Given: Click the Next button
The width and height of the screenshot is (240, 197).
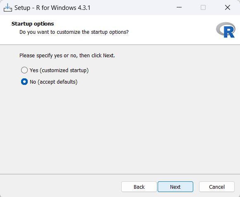Looking at the screenshot, I should [x=175, y=187].
